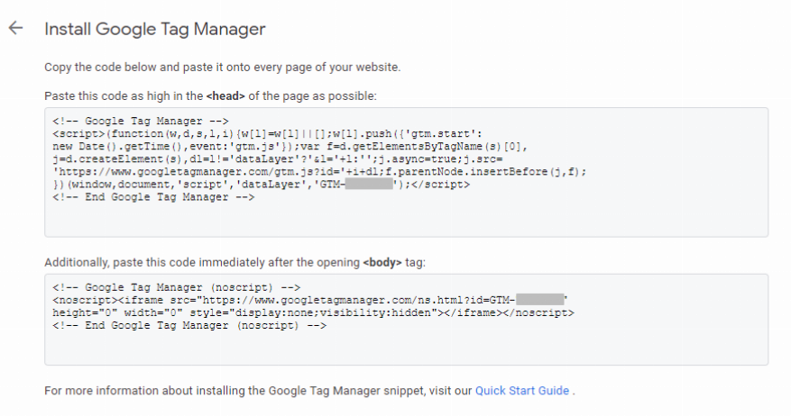The width and height of the screenshot is (791, 416).
Task: Click the Google Tag Manager (noscript) opening comment
Action: (177, 287)
